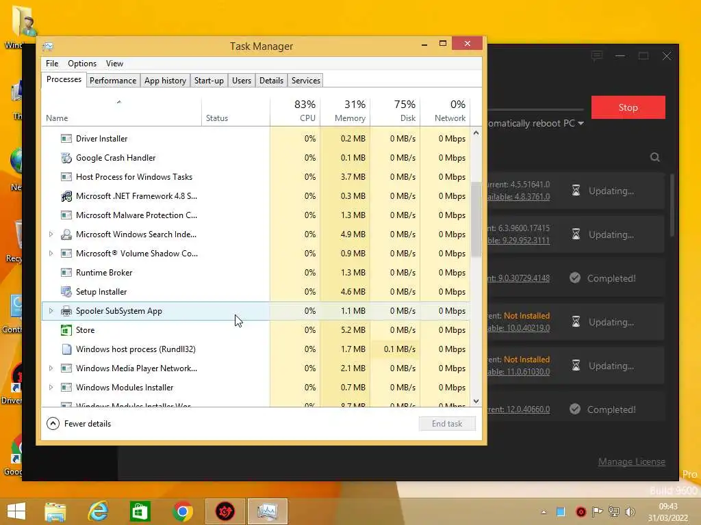Viewport: 701px width, 525px height.
Task: Click Microsoft Windows Search Indexer icon
Action: (x=66, y=234)
